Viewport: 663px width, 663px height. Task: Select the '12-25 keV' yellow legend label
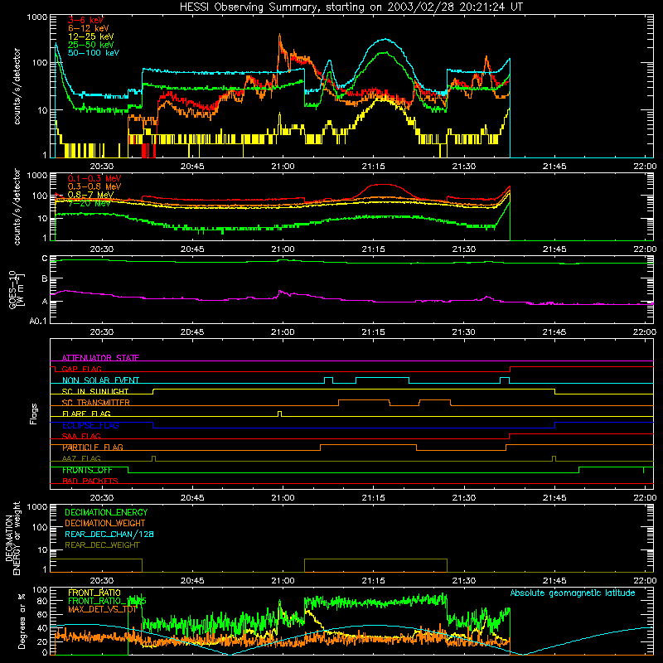[x=91, y=36]
